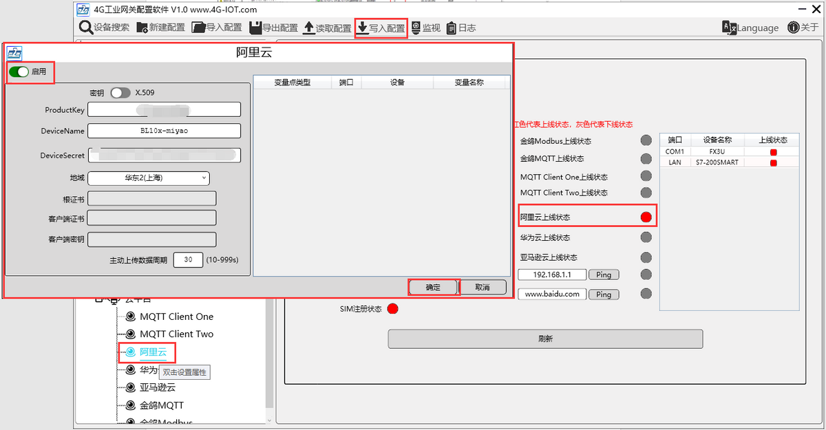Open the 日志 log viewer
Image resolution: width=826 pixels, height=430 pixels.
coord(461,28)
